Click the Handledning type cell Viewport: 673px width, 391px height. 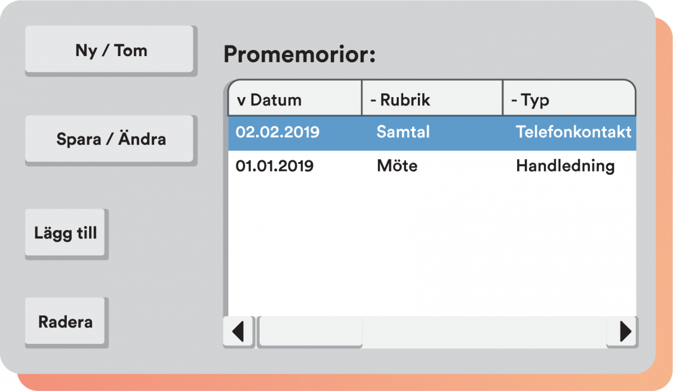click(x=565, y=166)
